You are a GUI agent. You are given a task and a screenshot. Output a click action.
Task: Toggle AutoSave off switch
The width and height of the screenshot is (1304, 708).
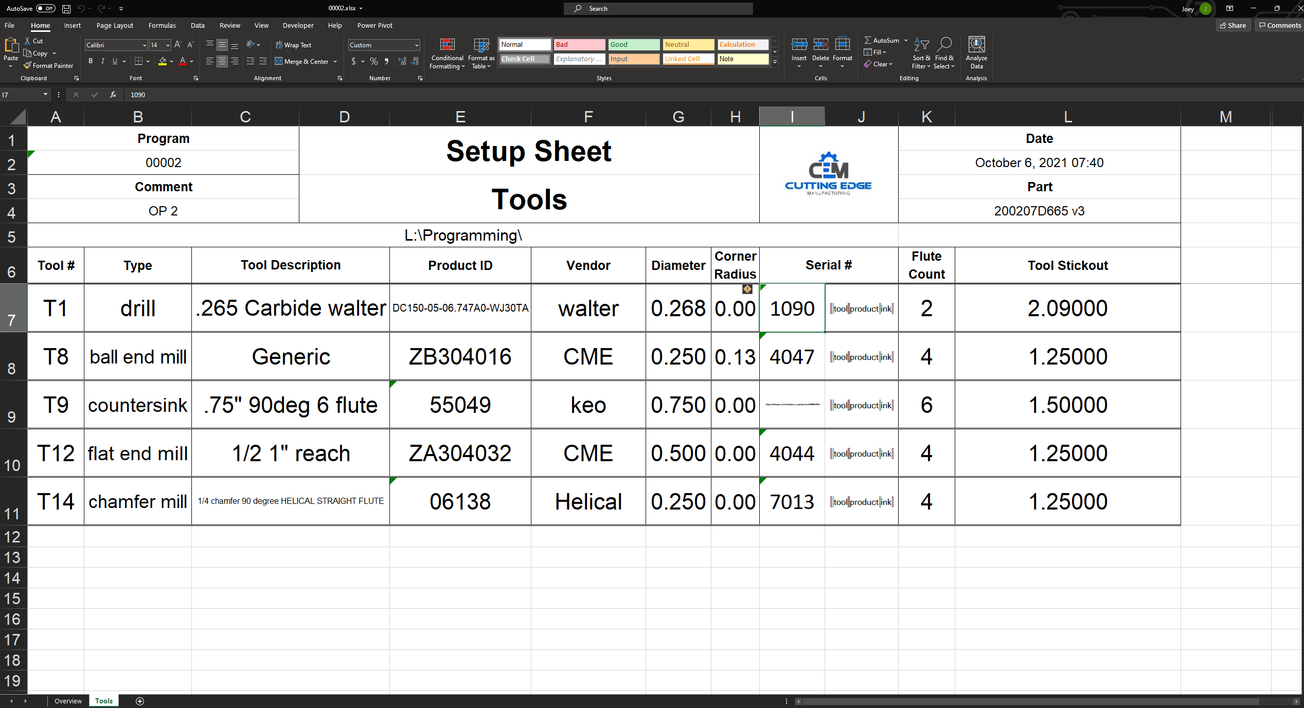coord(45,8)
